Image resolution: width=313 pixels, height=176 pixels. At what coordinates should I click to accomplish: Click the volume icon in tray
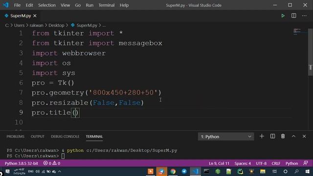coord(38,172)
